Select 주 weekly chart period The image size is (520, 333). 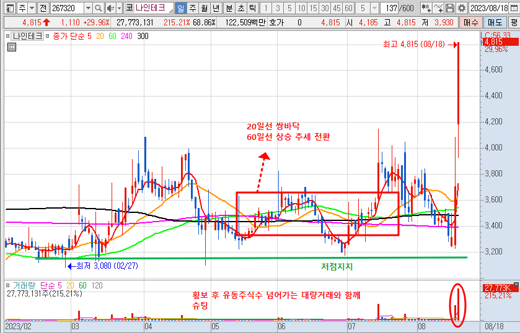193,8
